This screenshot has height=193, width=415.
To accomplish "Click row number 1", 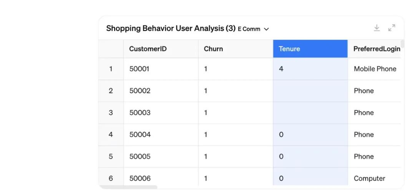I will [111, 69].
